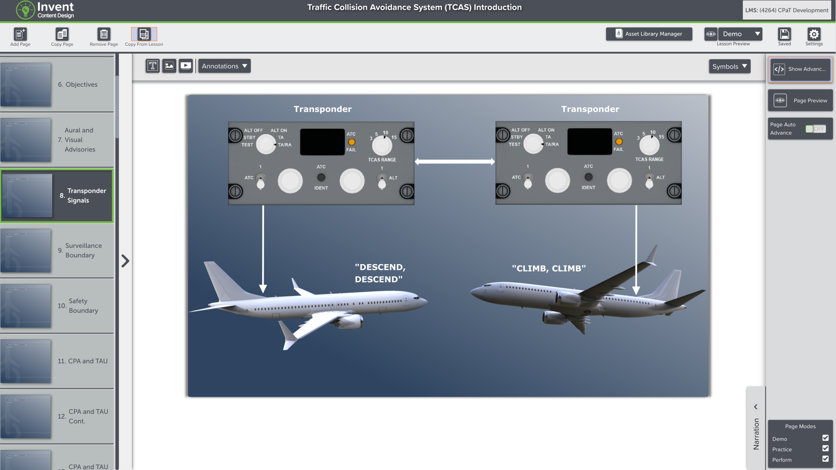836x470 pixels.
Task: Click the left transponder TCAS RANGE knob
Action: (x=382, y=145)
